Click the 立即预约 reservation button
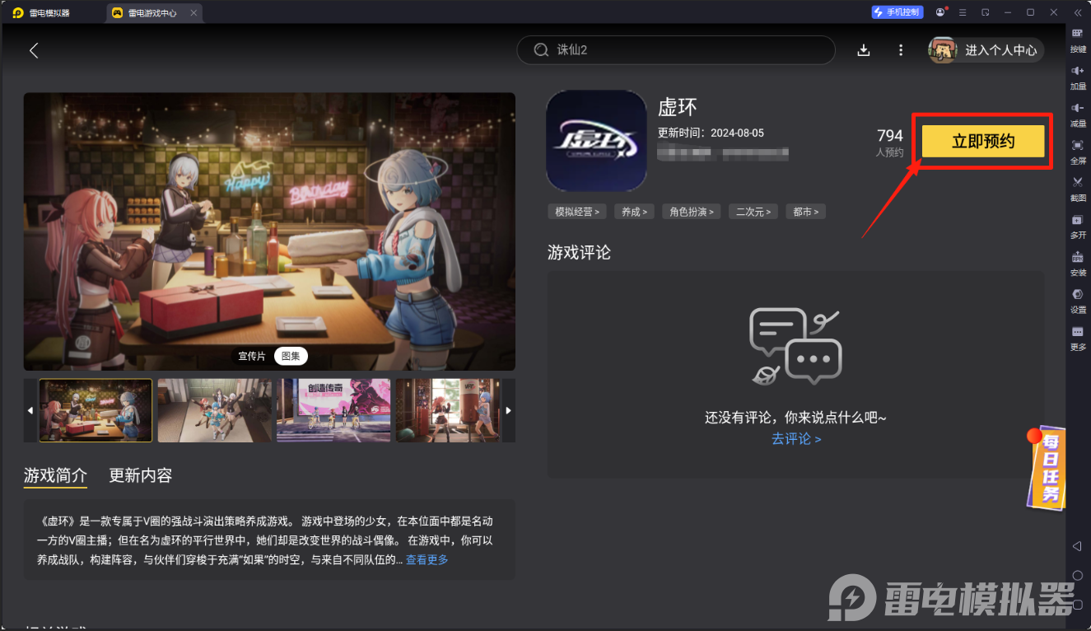1091x631 pixels. [x=982, y=141]
